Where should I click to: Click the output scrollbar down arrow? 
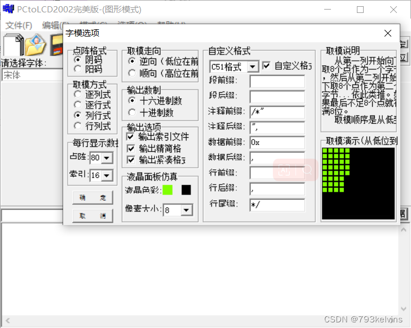[404, 309]
